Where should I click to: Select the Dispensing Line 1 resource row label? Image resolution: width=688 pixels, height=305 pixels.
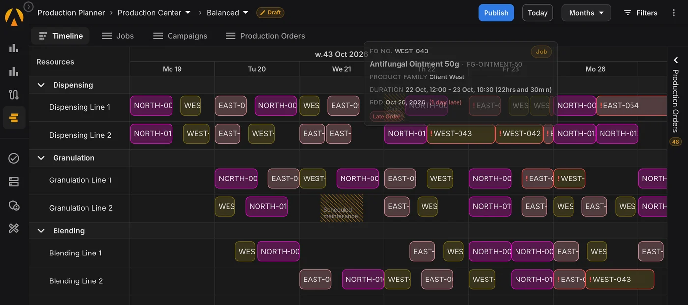80,107
